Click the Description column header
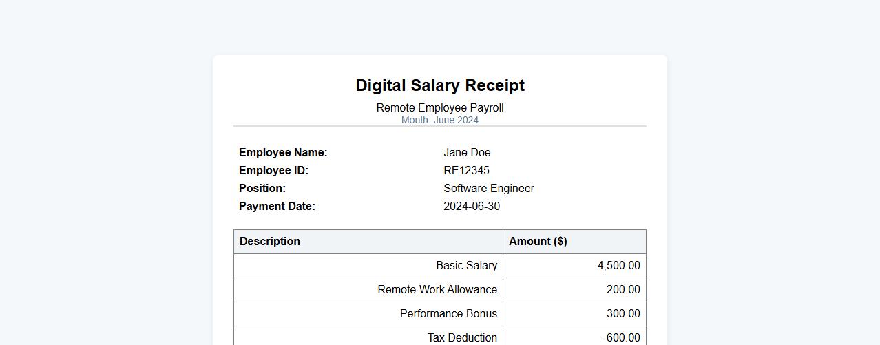The width and height of the screenshot is (880, 345). click(368, 242)
